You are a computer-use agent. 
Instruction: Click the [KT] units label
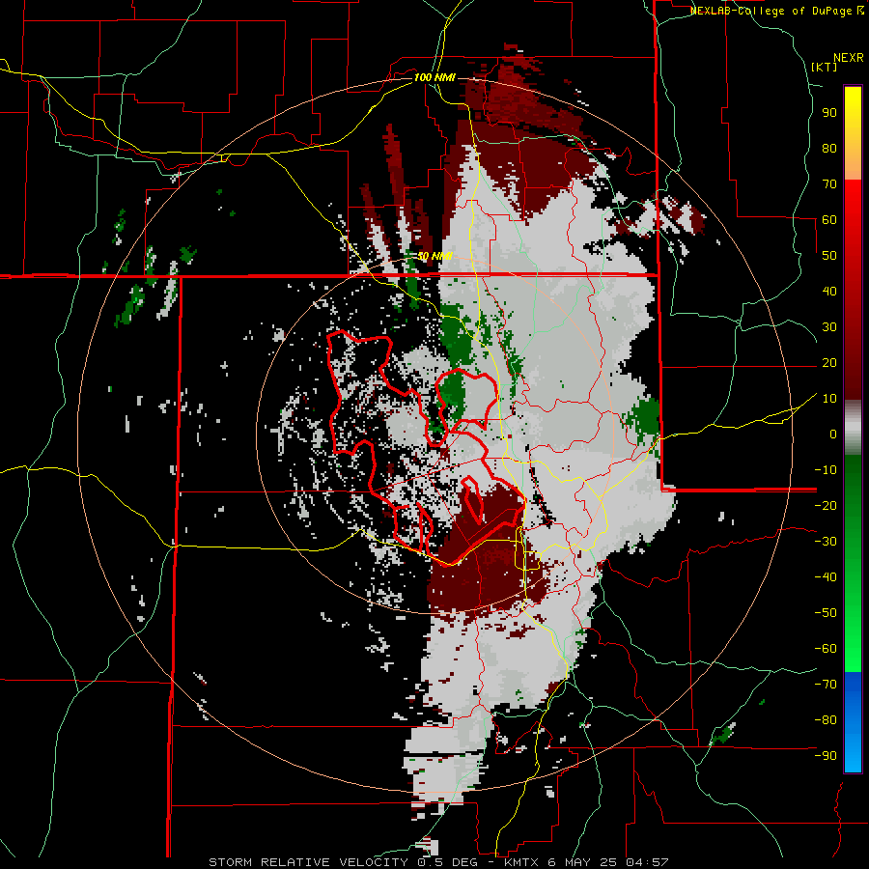click(x=825, y=67)
